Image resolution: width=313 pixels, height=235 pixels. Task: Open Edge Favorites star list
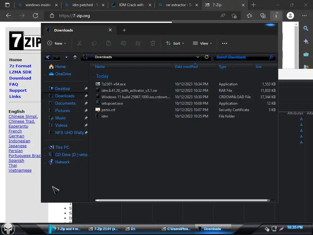(x=249, y=16)
